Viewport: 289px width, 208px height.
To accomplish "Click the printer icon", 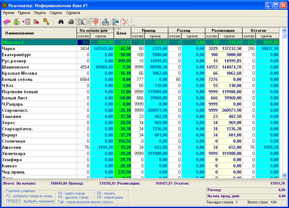I will [x=71, y=22].
